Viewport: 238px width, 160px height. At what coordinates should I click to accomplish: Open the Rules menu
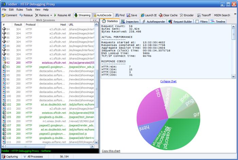click(20, 10)
